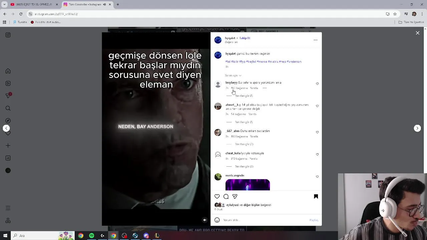Viewport: 427px width, 240px height.
Task: Open post options three-dot menu
Action: coord(316,40)
